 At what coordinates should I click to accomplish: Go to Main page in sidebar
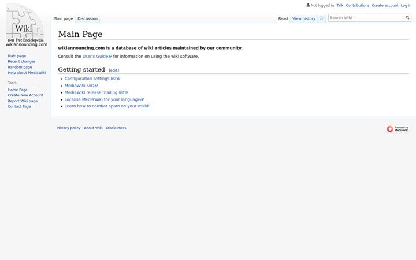[17, 56]
